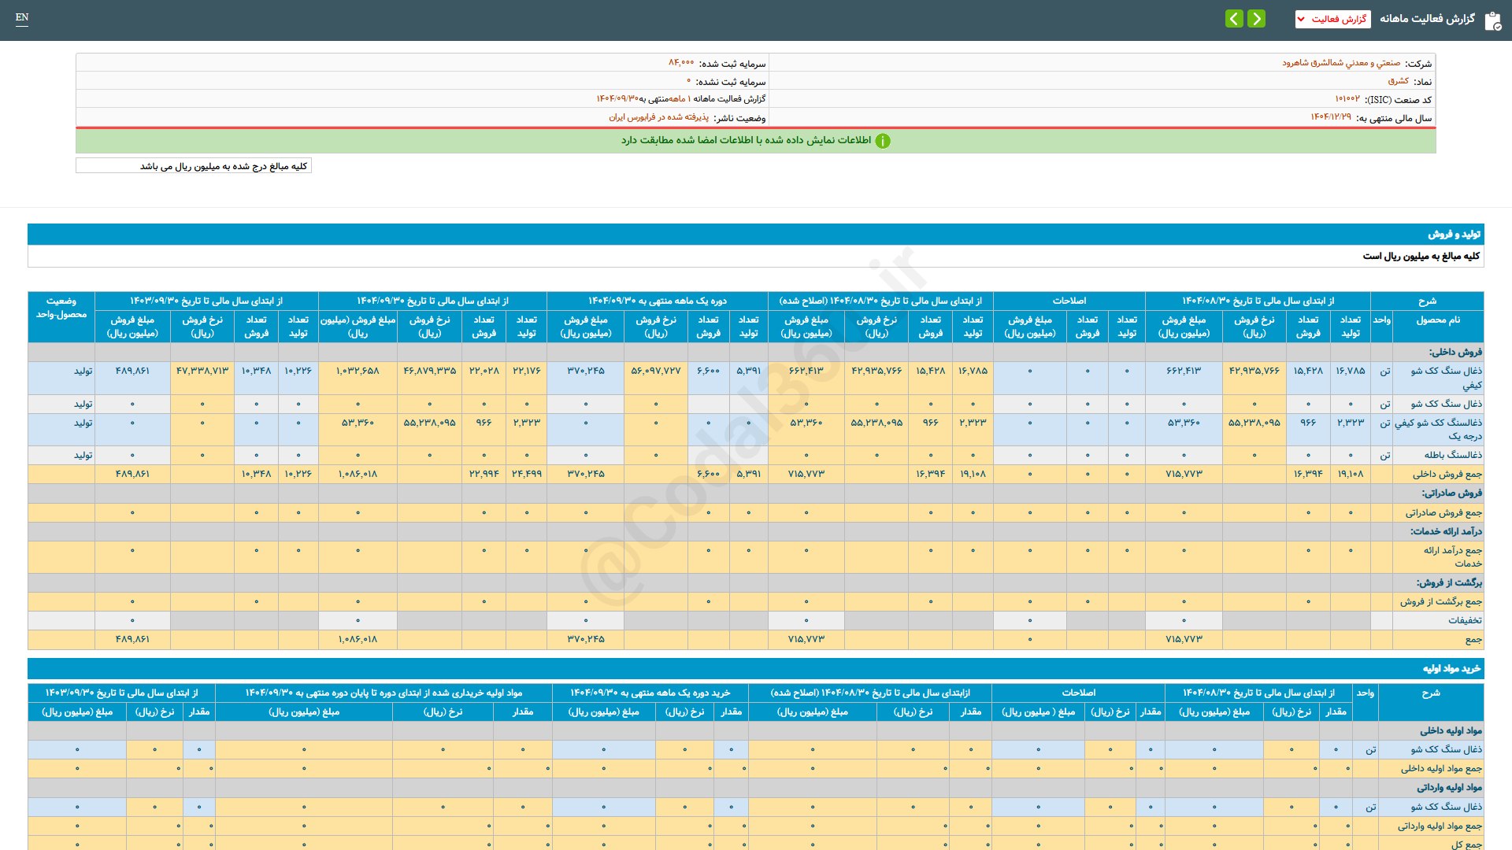The width and height of the screenshot is (1512, 850).
Task: Click the green left arrow navigation button
Action: (1234, 19)
